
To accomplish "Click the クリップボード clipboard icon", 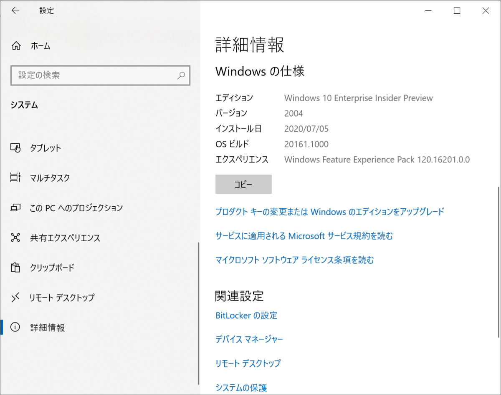I will 15,267.
